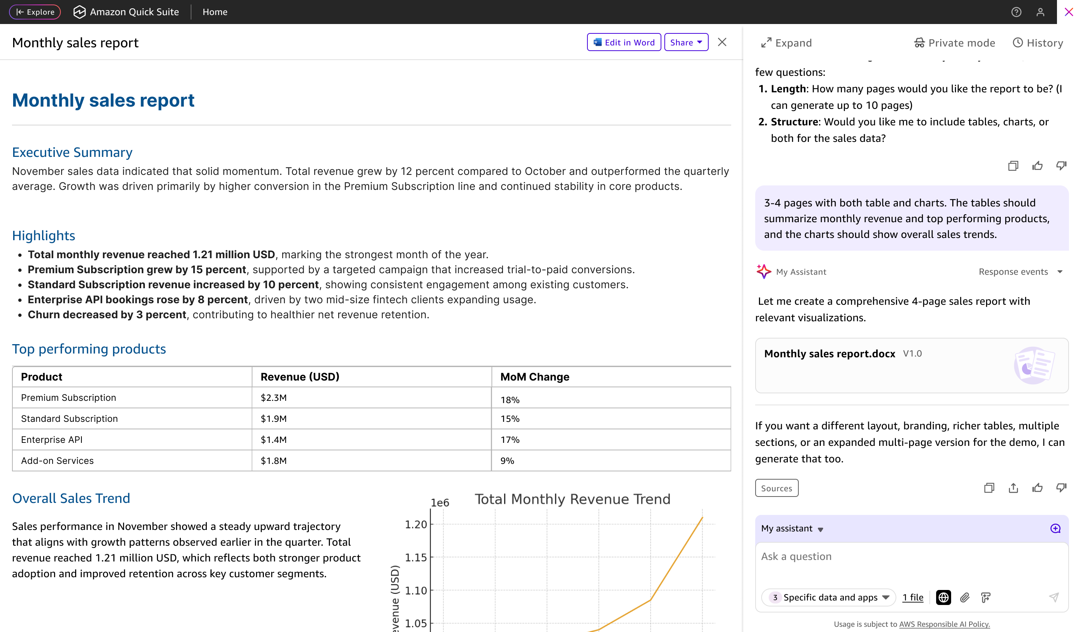Image resolution: width=1081 pixels, height=632 pixels.
Task: Click the thumbs down icon below questions
Action: 1061,166
